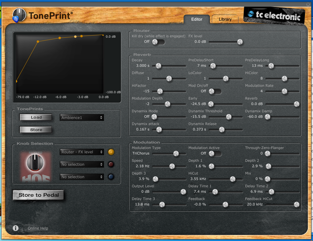Click the Dynamix attack slider handle

point(159,130)
